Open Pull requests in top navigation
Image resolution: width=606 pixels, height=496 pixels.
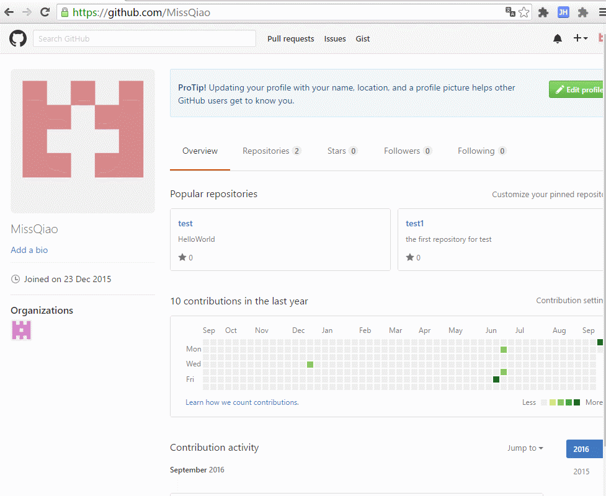pos(290,39)
